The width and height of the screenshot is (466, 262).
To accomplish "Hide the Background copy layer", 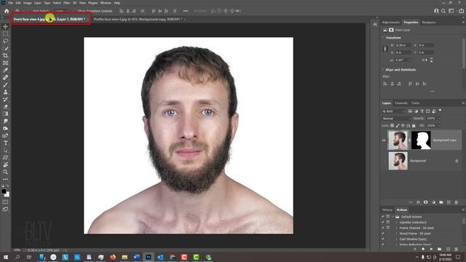I will tap(384, 140).
